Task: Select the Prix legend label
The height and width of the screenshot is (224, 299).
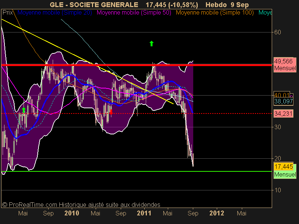Action: pyautogui.click(x=7, y=13)
